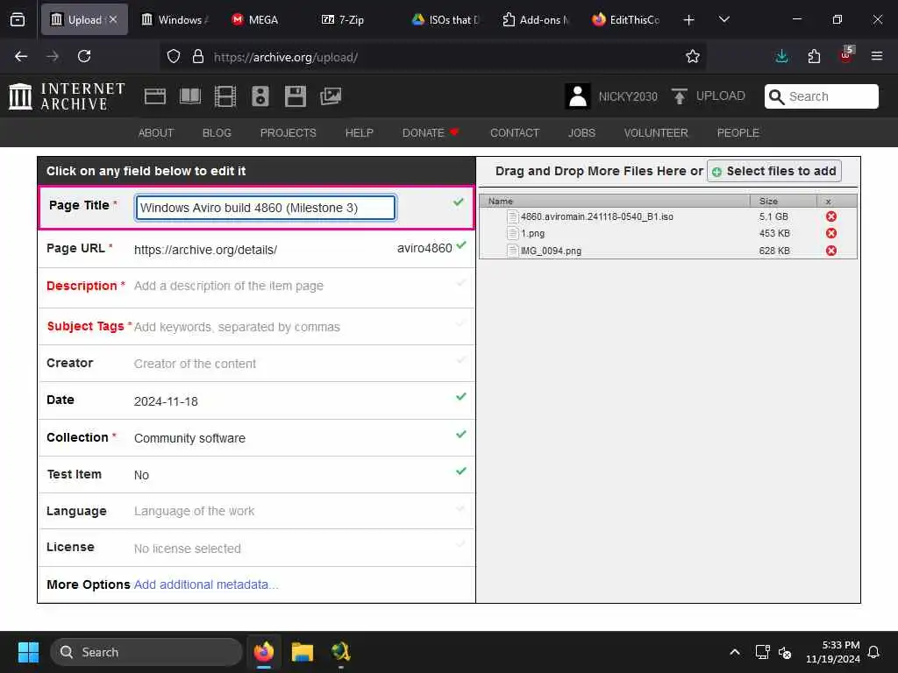Reload the current page

click(84, 56)
